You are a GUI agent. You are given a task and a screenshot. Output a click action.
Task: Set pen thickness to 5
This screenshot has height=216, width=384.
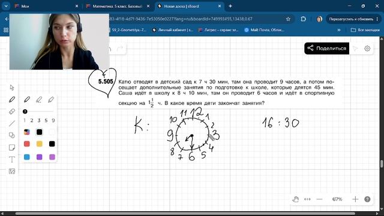click(46, 120)
